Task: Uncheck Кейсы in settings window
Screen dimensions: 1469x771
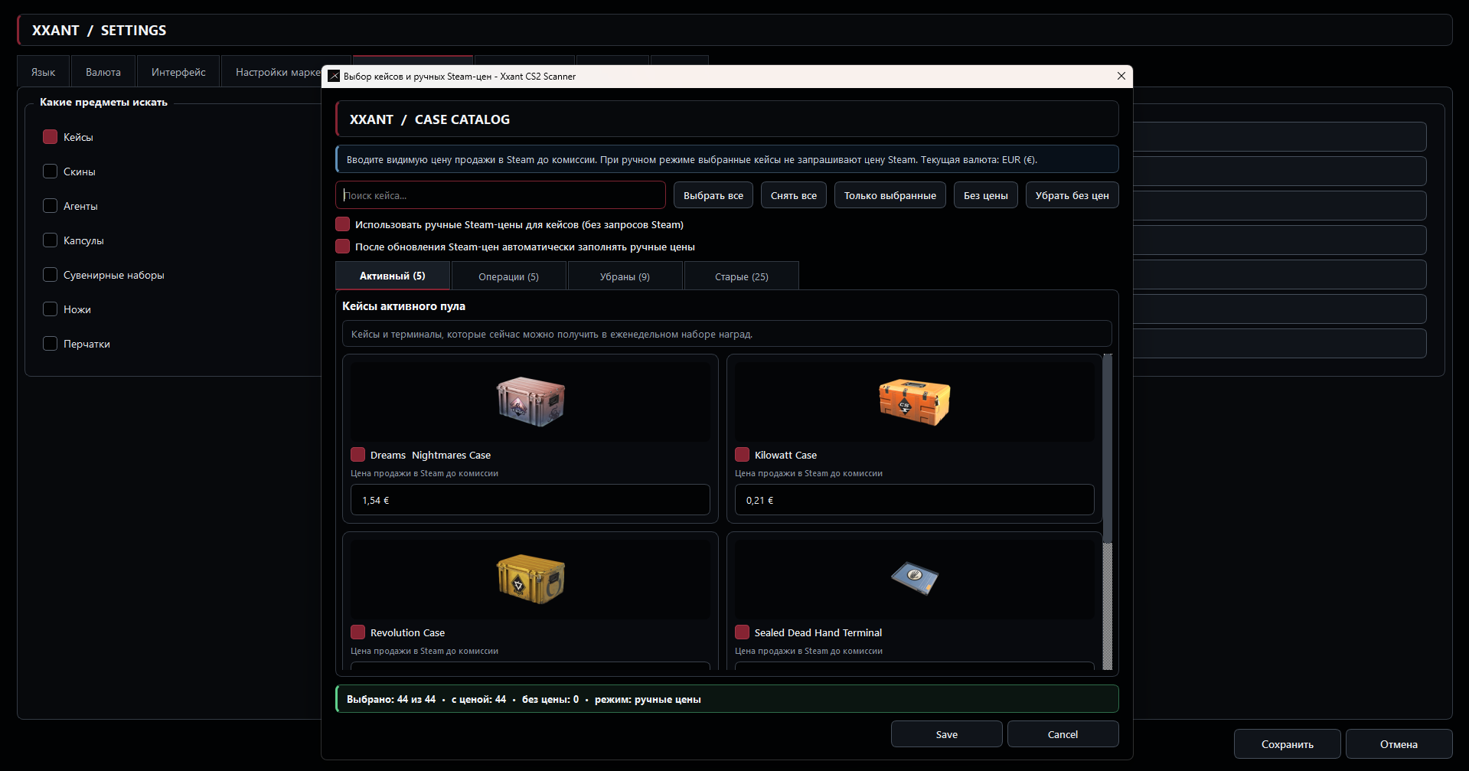Action: (x=51, y=137)
